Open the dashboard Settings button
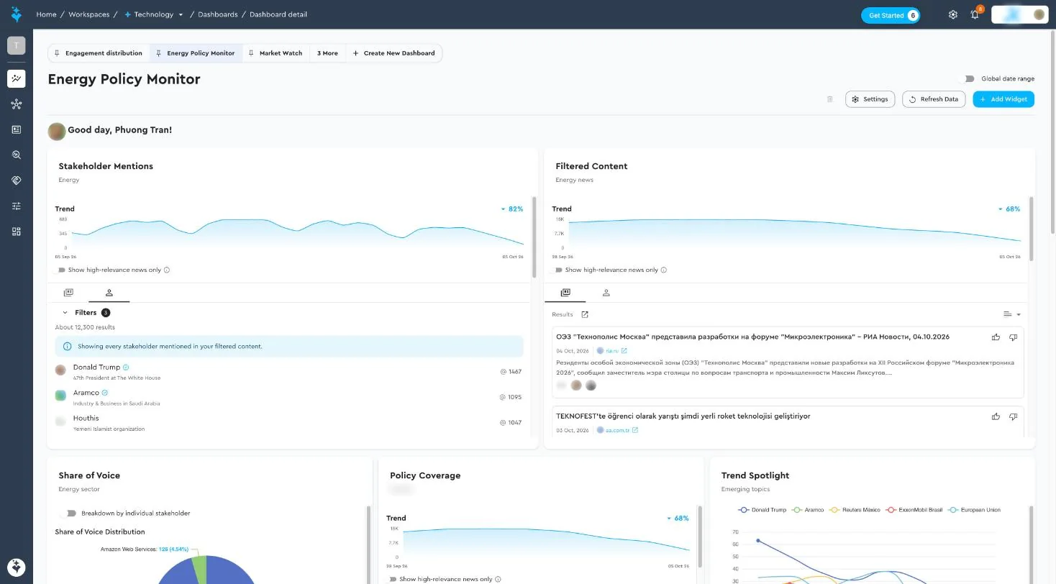The height and width of the screenshot is (584, 1056). point(870,99)
